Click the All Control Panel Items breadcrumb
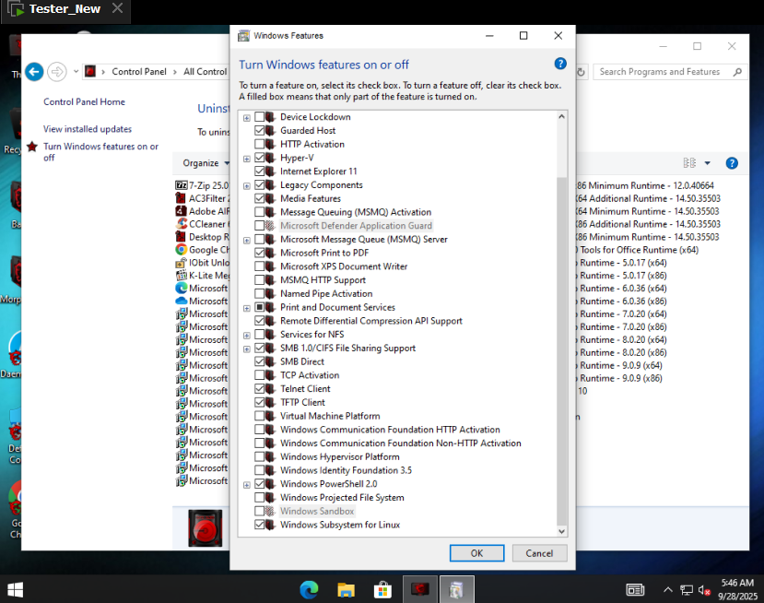Screen dimensions: 764x603 pos(206,72)
